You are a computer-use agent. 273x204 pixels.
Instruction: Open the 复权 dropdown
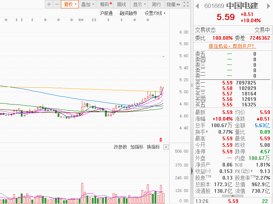click(x=70, y=4)
